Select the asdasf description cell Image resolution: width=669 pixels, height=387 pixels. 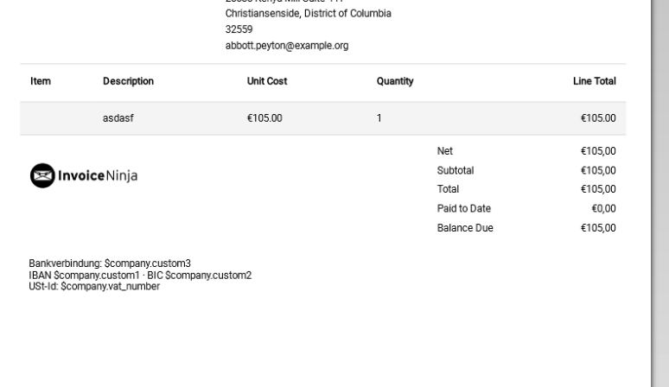pyautogui.click(x=118, y=118)
